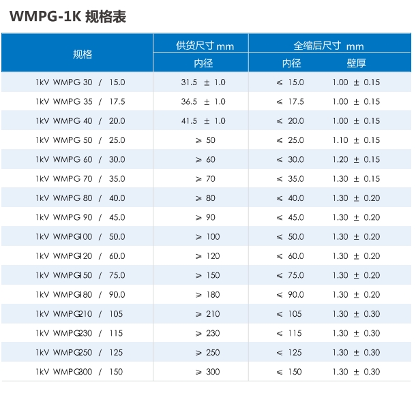Select supplied diameter '≥ 210'
416x393 pixels.
point(208,314)
